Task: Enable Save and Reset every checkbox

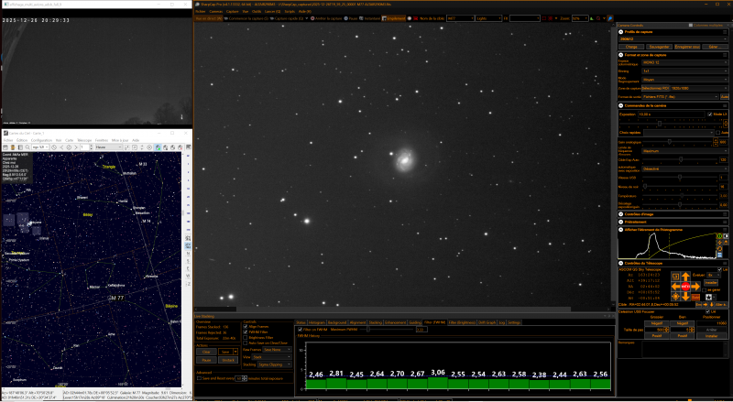Action: [199, 378]
